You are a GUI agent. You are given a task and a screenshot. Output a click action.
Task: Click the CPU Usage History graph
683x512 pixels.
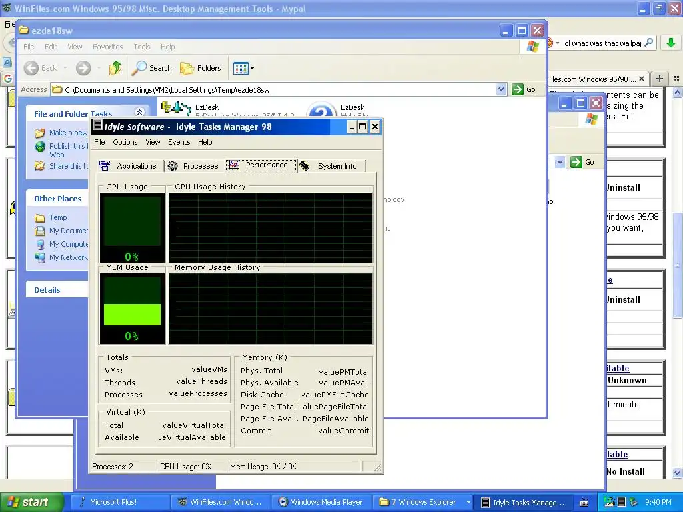[x=271, y=228]
